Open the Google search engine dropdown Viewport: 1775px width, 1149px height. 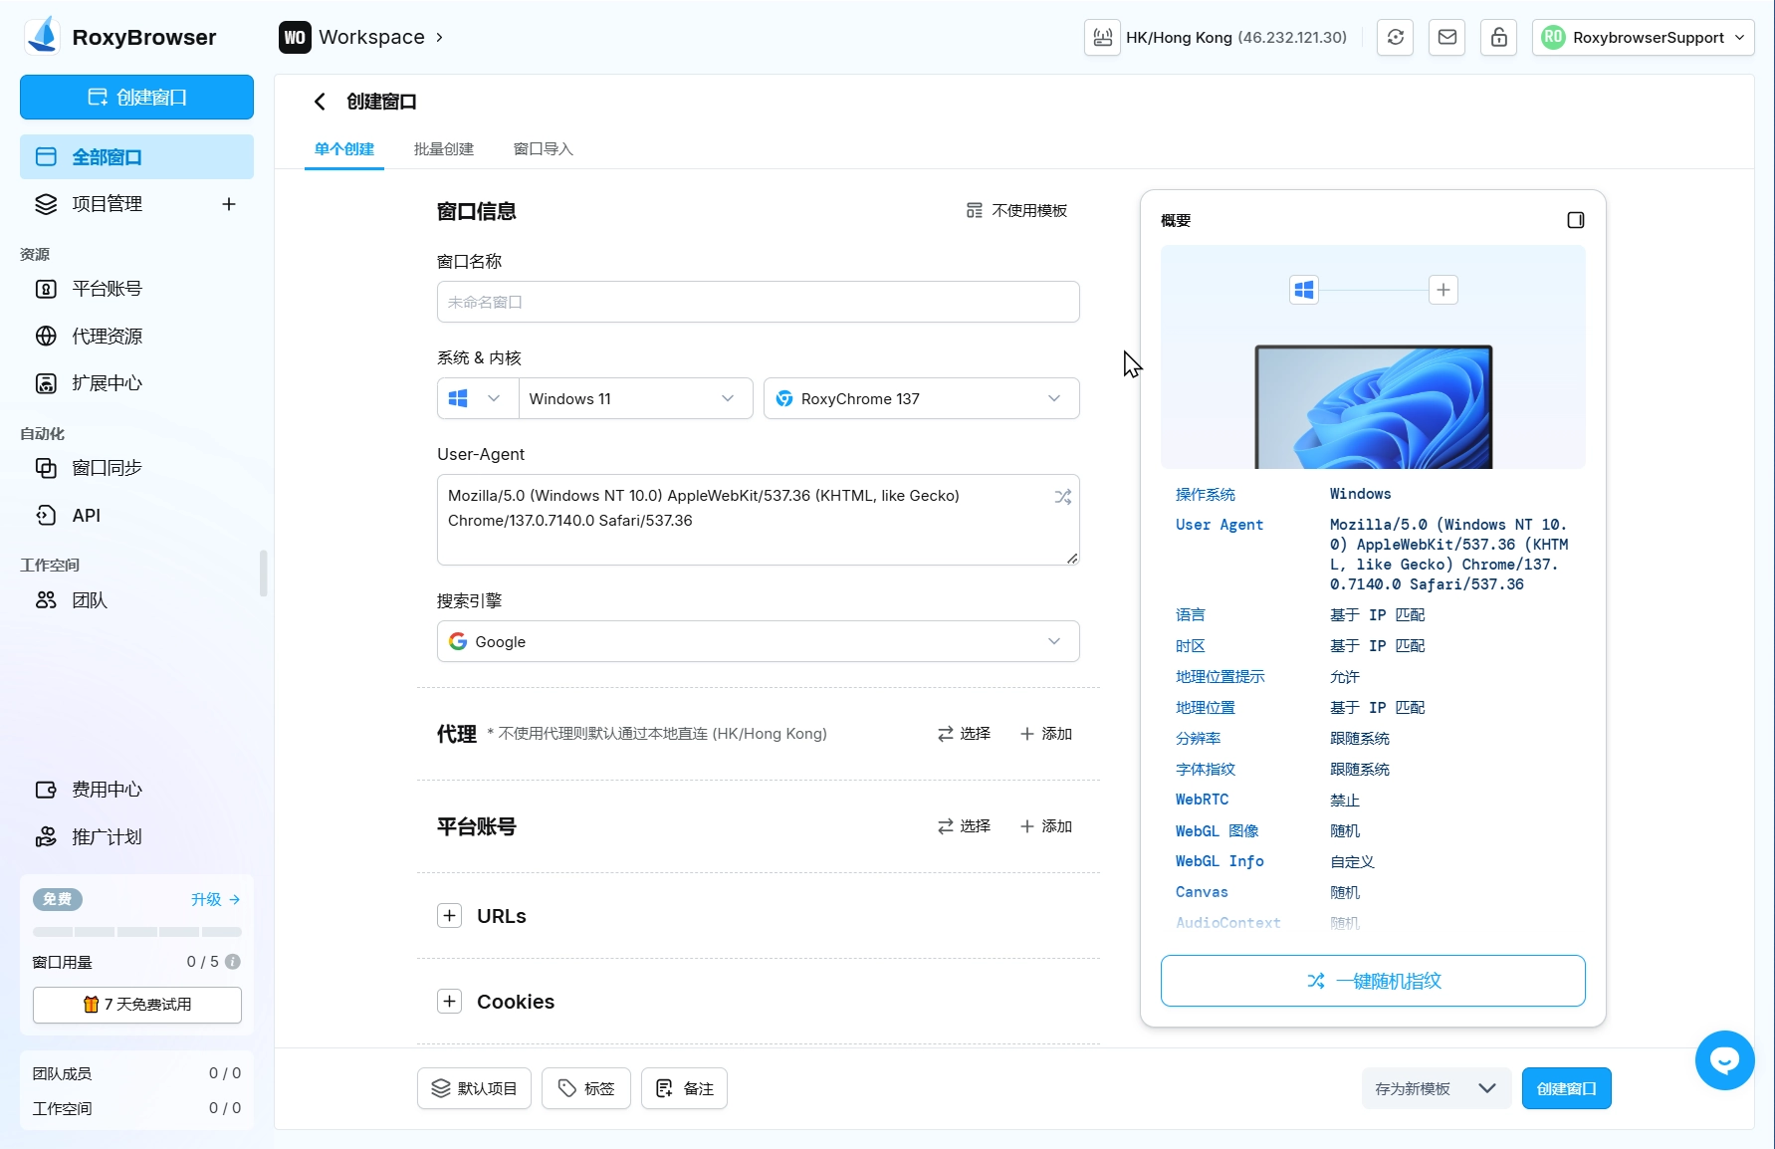coord(758,642)
